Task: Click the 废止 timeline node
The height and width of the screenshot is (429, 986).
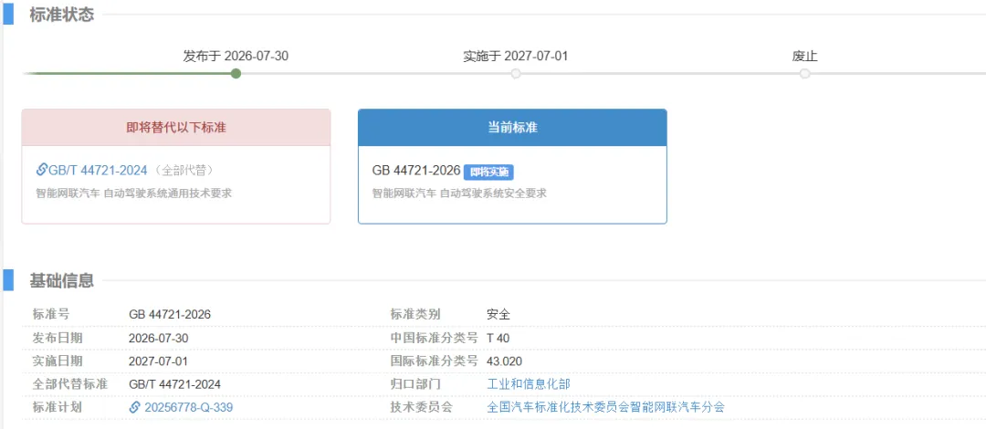Action: pyautogui.click(x=805, y=74)
